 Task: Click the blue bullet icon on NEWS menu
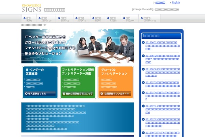(93, 18)
